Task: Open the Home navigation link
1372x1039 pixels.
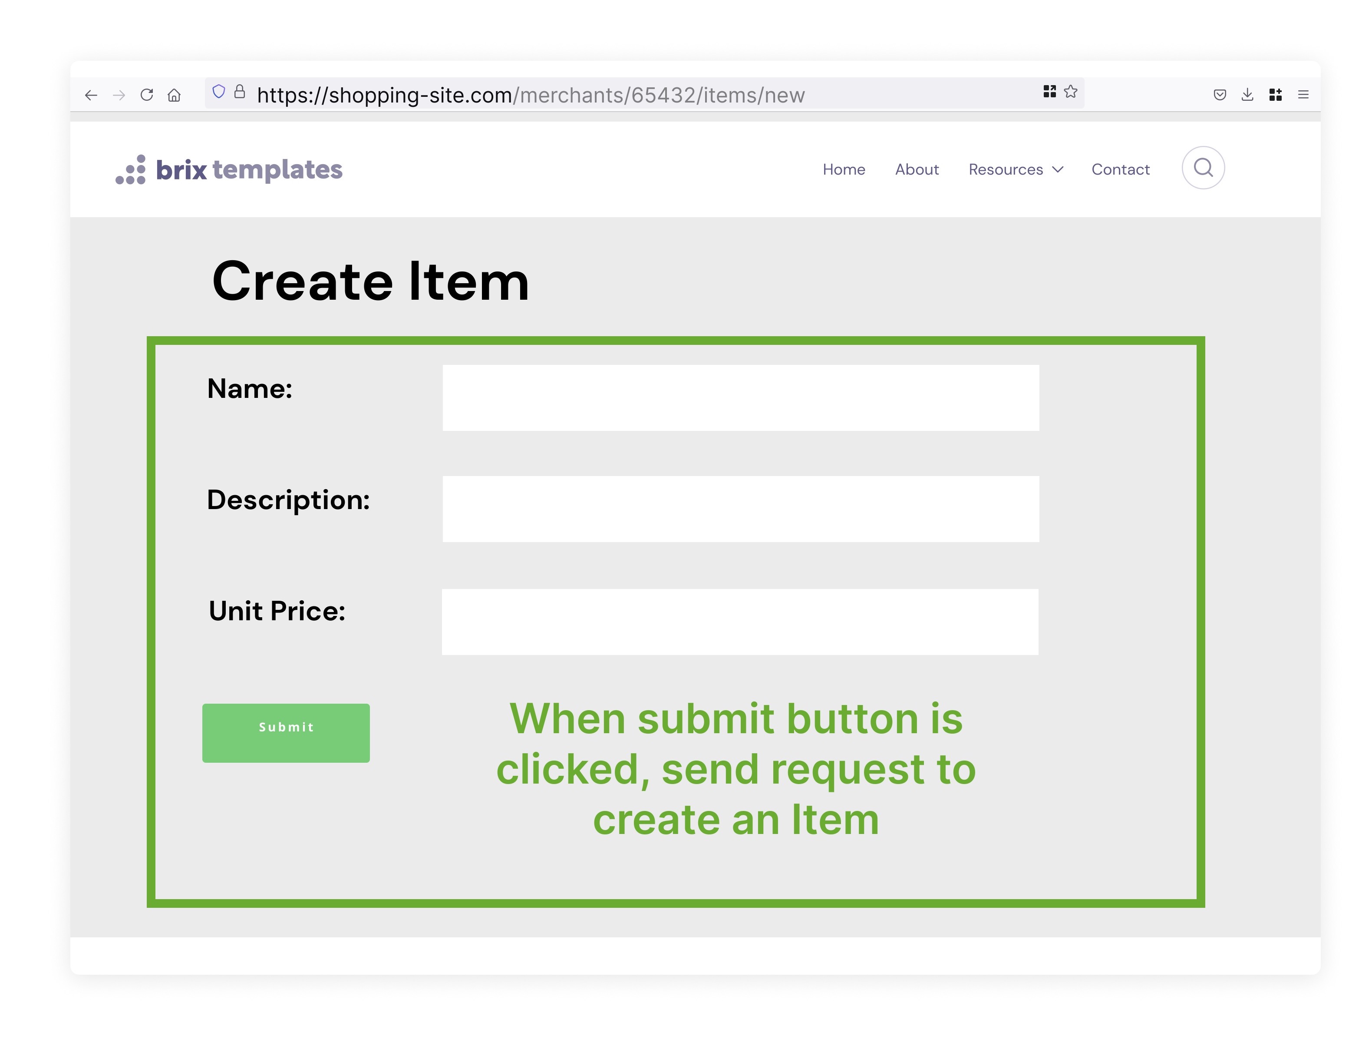Action: [844, 169]
